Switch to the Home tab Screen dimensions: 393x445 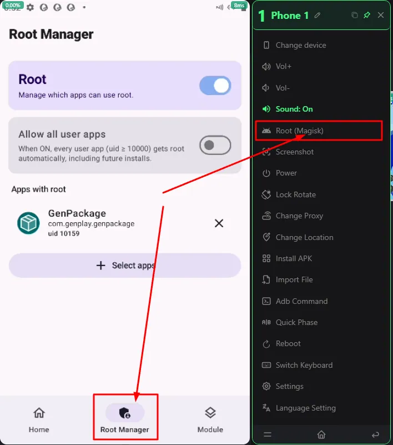coord(39,420)
